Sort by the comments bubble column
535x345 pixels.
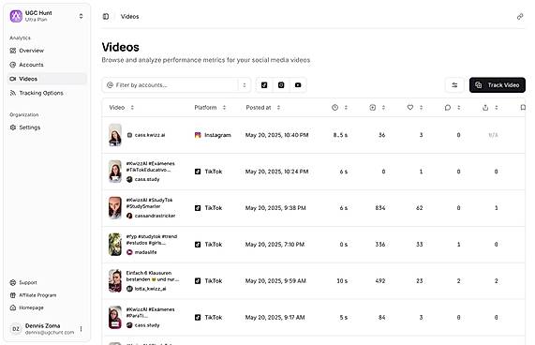(453, 108)
